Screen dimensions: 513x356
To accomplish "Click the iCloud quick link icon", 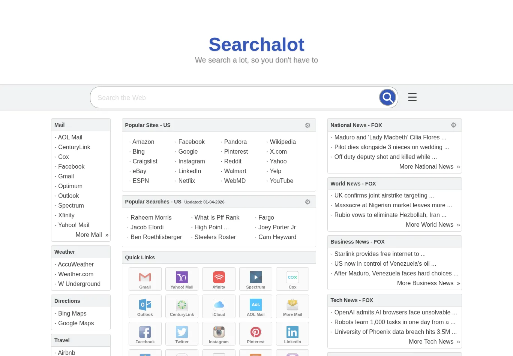I will point(219,306).
